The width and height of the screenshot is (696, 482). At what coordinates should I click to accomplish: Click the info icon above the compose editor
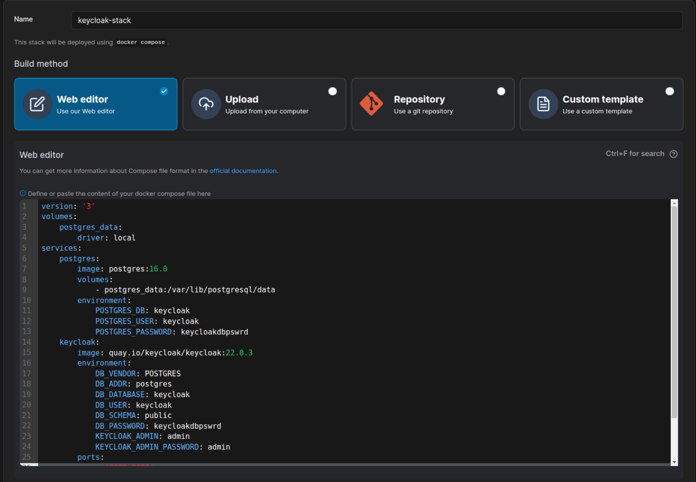pos(23,193)
